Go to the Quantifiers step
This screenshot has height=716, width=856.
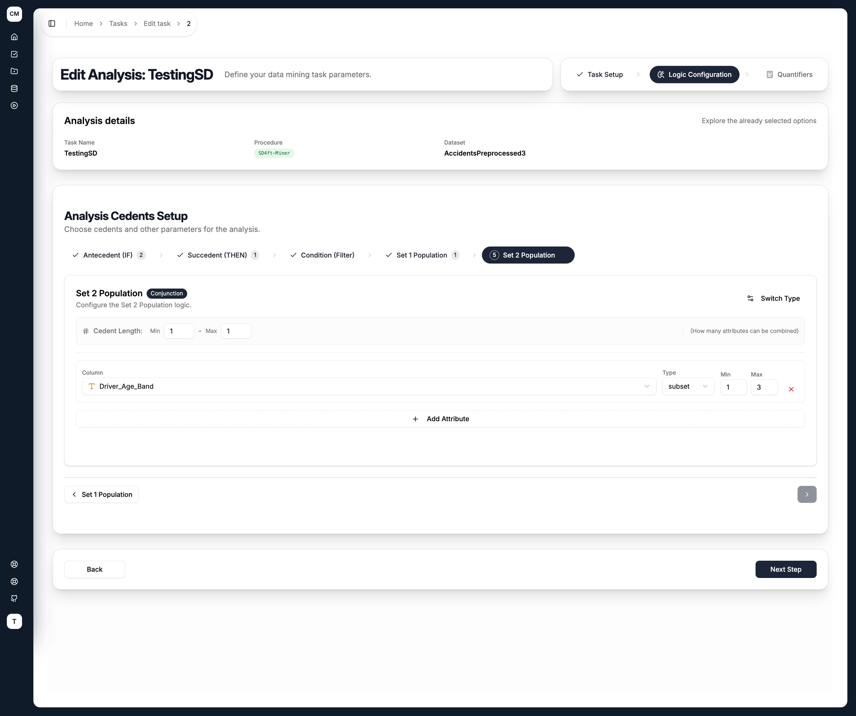[790, 75]
